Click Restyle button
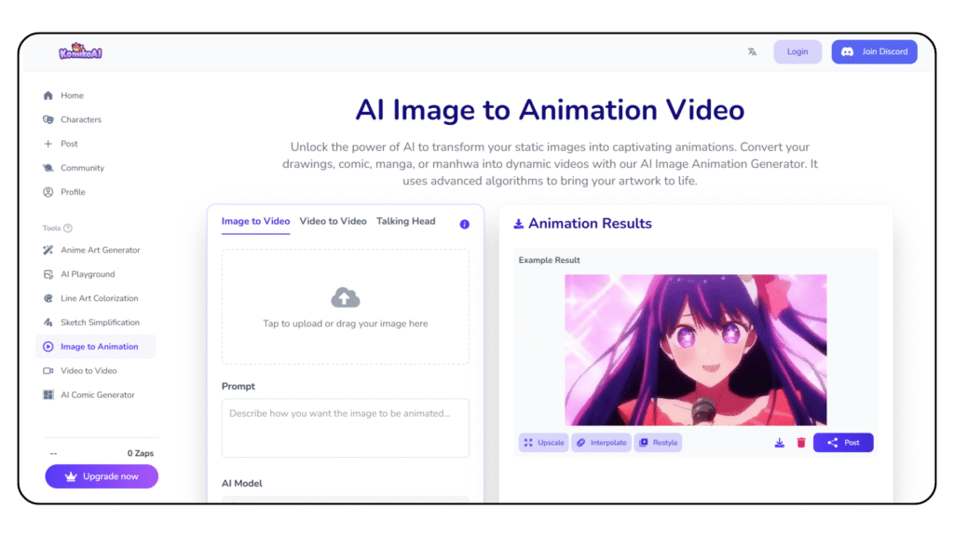Screen dimensions: 954x537 pyautogui.click(x=659, y=443)
